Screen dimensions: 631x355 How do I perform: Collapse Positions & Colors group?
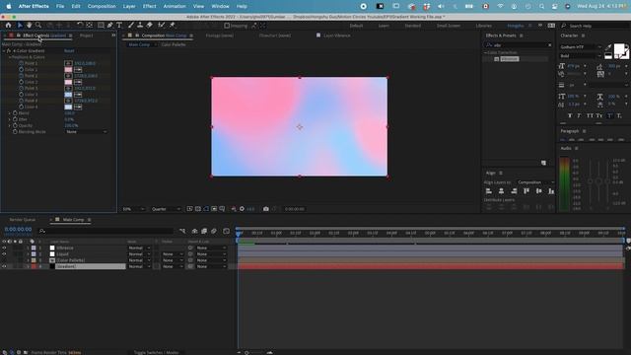(10, 57)
